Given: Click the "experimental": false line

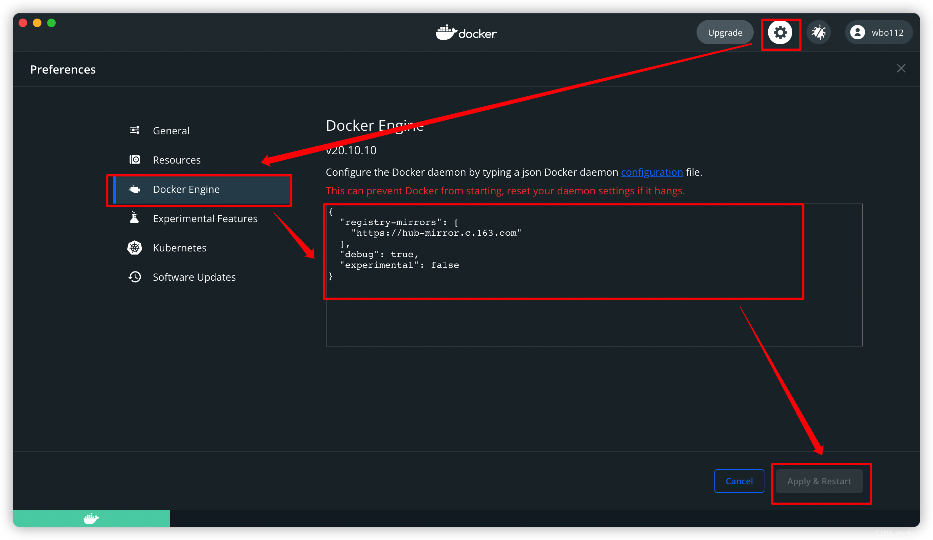Looking at the screenshot, I should click(x=399, y=265).
